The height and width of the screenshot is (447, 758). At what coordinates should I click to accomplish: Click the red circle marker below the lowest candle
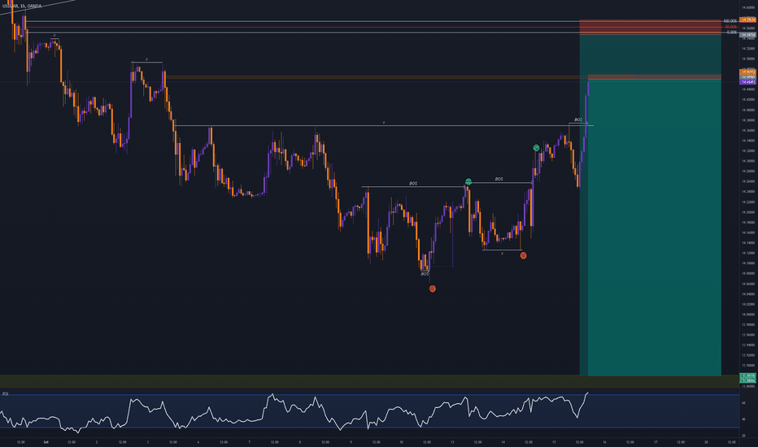432,289
